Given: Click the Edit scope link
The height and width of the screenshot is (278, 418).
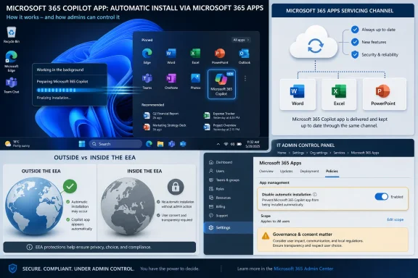Looking at the screenshot, I should pyautogui.click(x=395, y=219).
